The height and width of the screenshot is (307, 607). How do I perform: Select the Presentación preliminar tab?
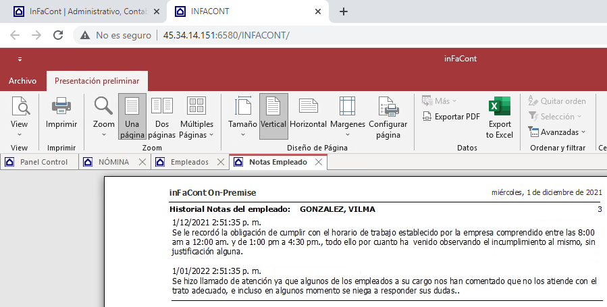pos(97,81)
